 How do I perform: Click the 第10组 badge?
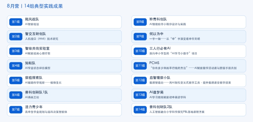[140, 51]
